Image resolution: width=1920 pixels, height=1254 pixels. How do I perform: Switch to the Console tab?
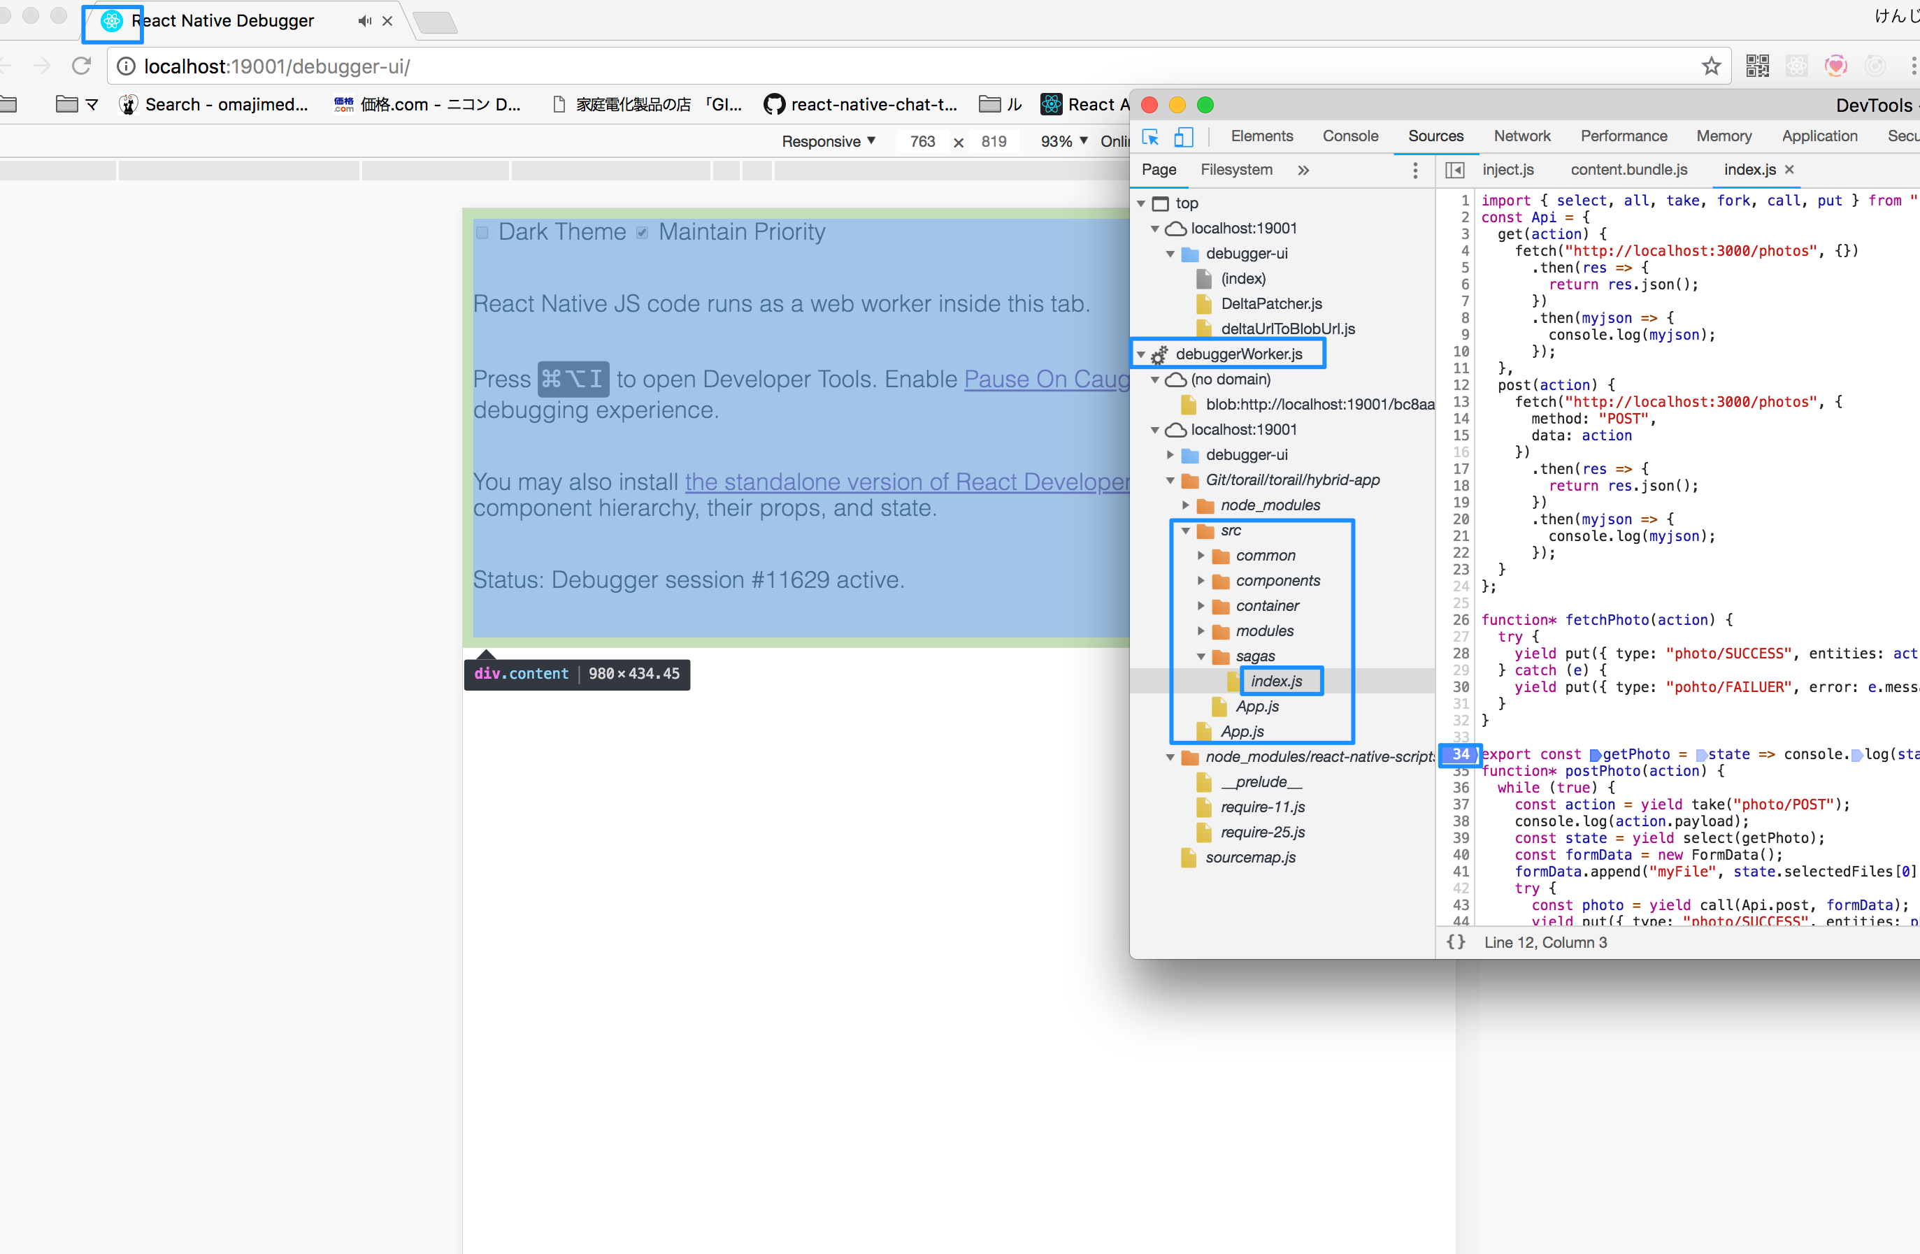(1349, 136)
